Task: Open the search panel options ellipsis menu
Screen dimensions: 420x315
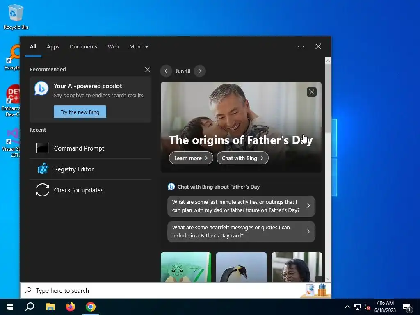Action: (x=301, y=46)
